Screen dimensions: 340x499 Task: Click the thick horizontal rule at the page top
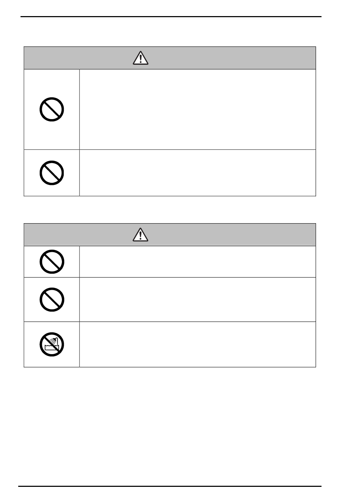tap(171, 16)
